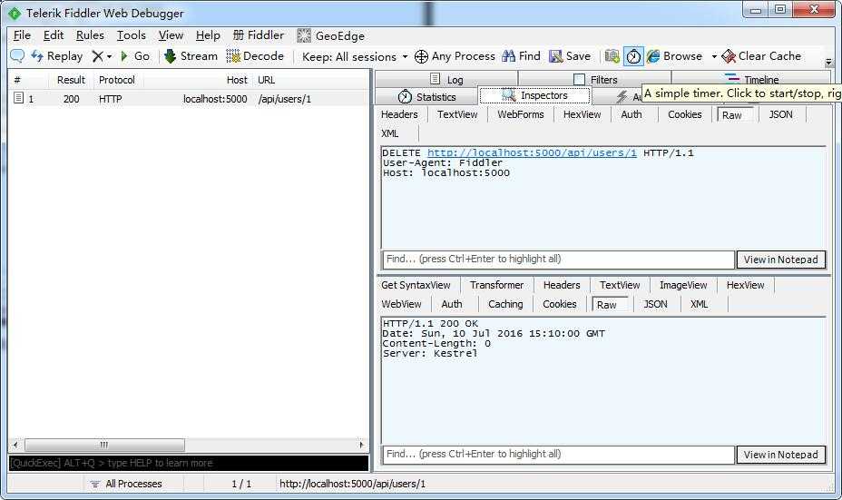Open the Tools menu

click(132, 35)
